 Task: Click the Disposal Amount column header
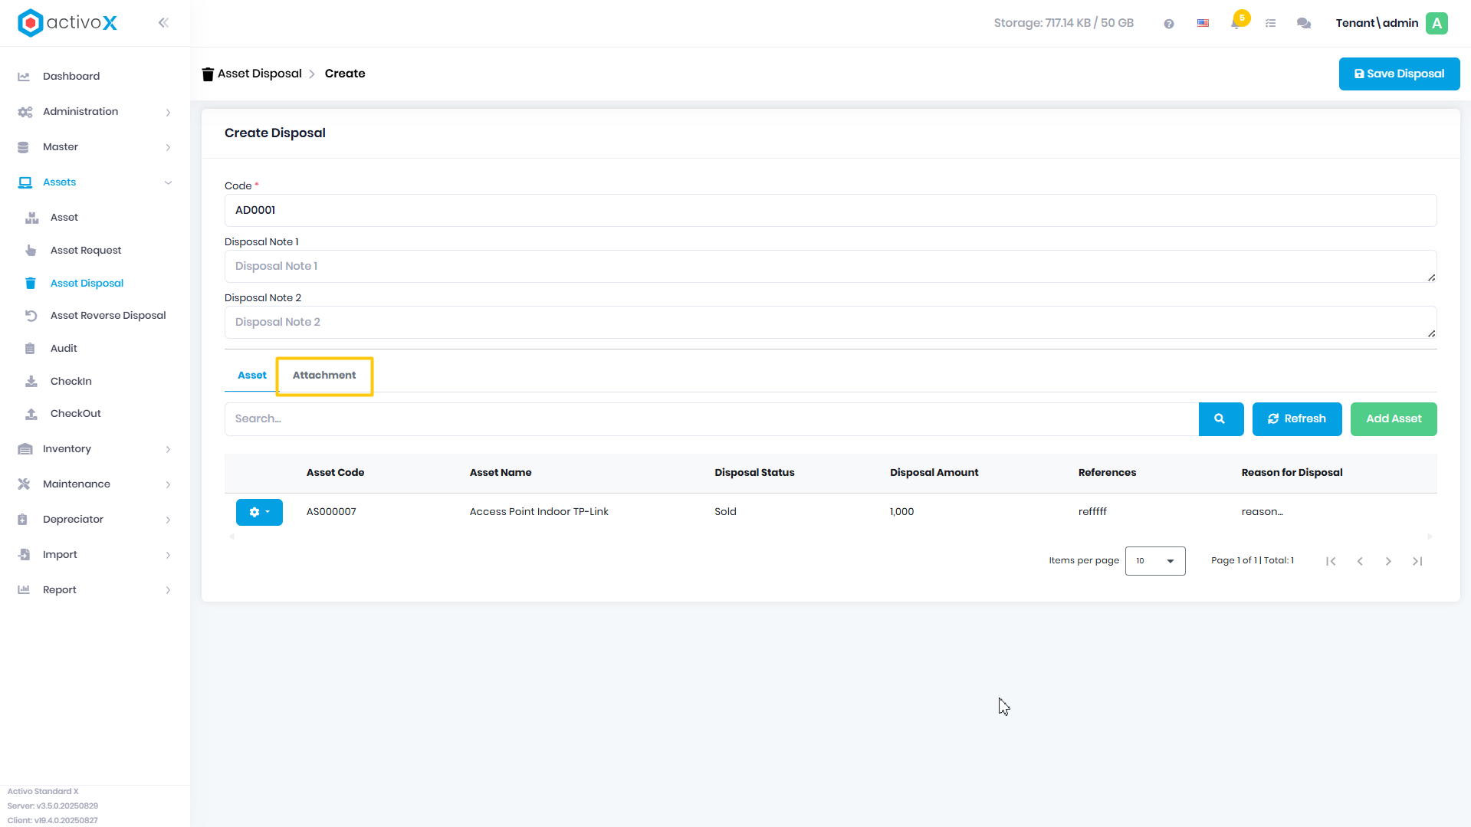934,473
